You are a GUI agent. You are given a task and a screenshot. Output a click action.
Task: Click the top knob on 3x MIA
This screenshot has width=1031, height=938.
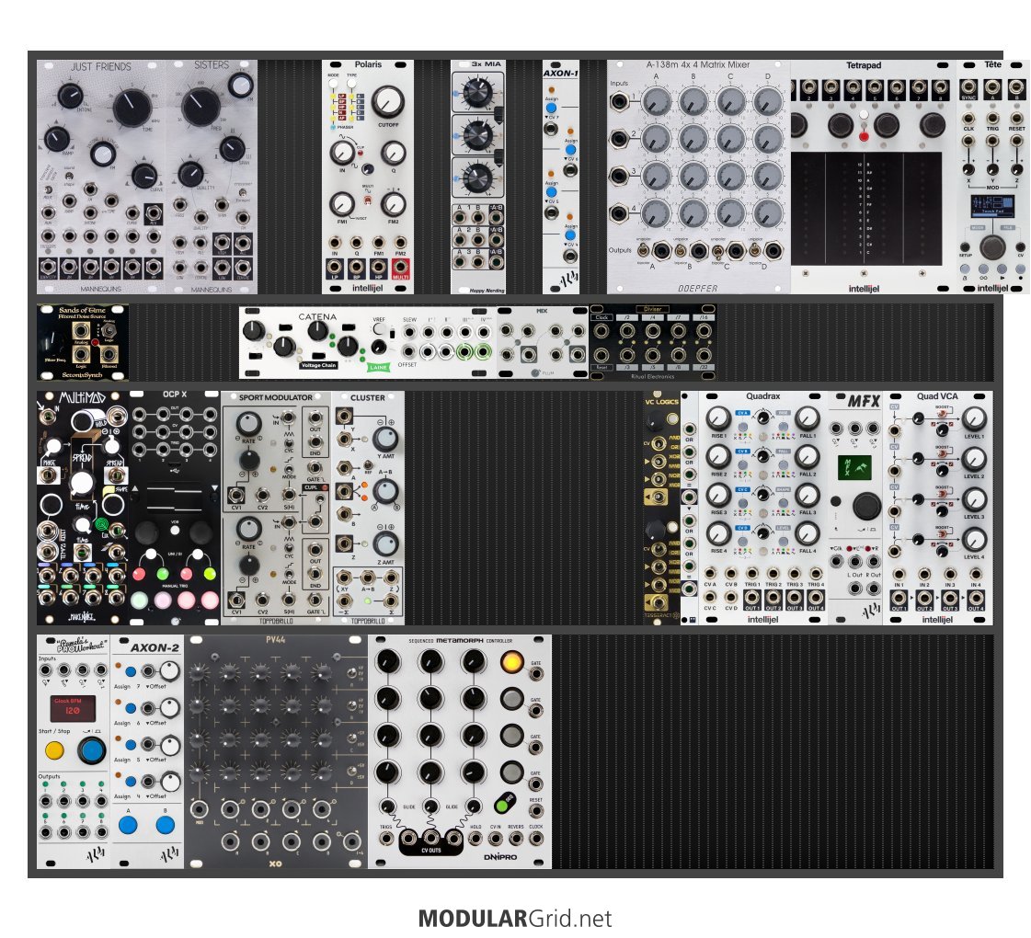pos(477,93)
